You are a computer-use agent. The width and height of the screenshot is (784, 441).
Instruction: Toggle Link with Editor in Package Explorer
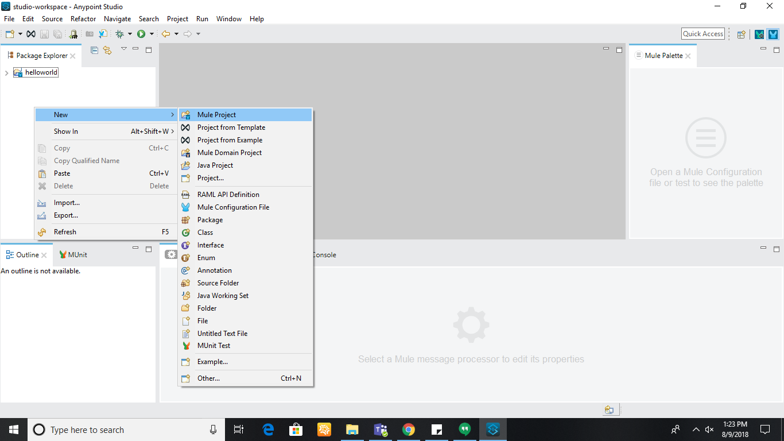pos(107,50)
